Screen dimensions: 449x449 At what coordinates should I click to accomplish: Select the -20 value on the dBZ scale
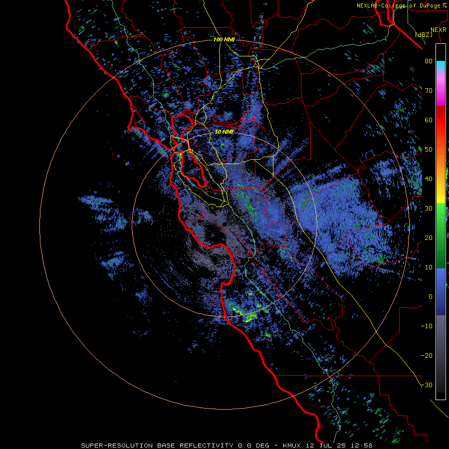[427, 356]
